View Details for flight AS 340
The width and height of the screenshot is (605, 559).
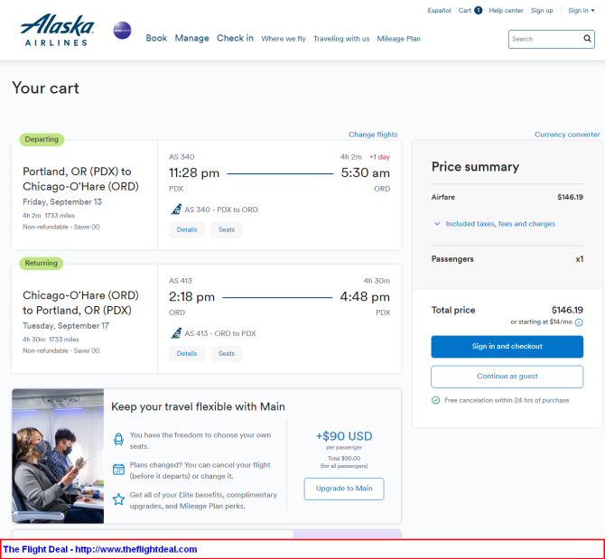coord(187,229)
